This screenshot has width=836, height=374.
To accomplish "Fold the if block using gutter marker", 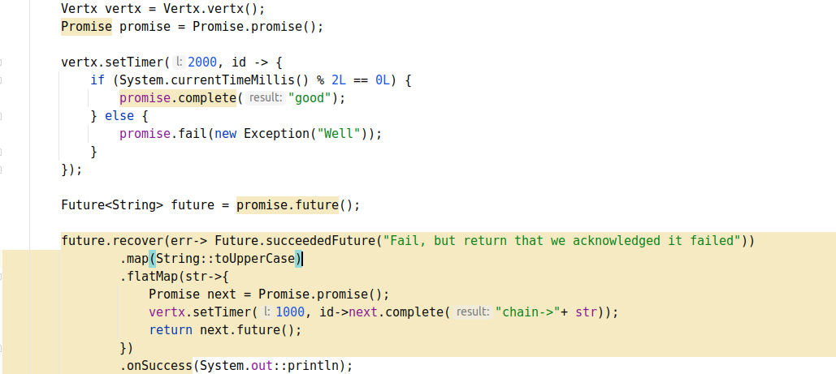I will [2, 80].
